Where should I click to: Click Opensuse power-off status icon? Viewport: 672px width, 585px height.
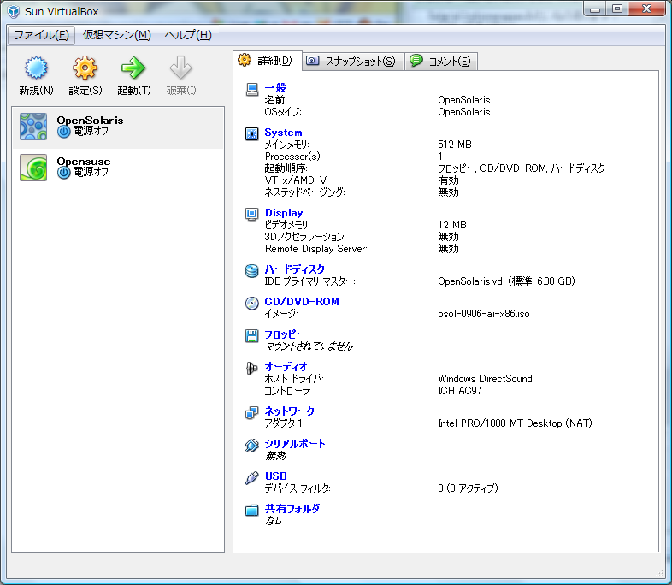pyautogui.click(x=64, y=173)
